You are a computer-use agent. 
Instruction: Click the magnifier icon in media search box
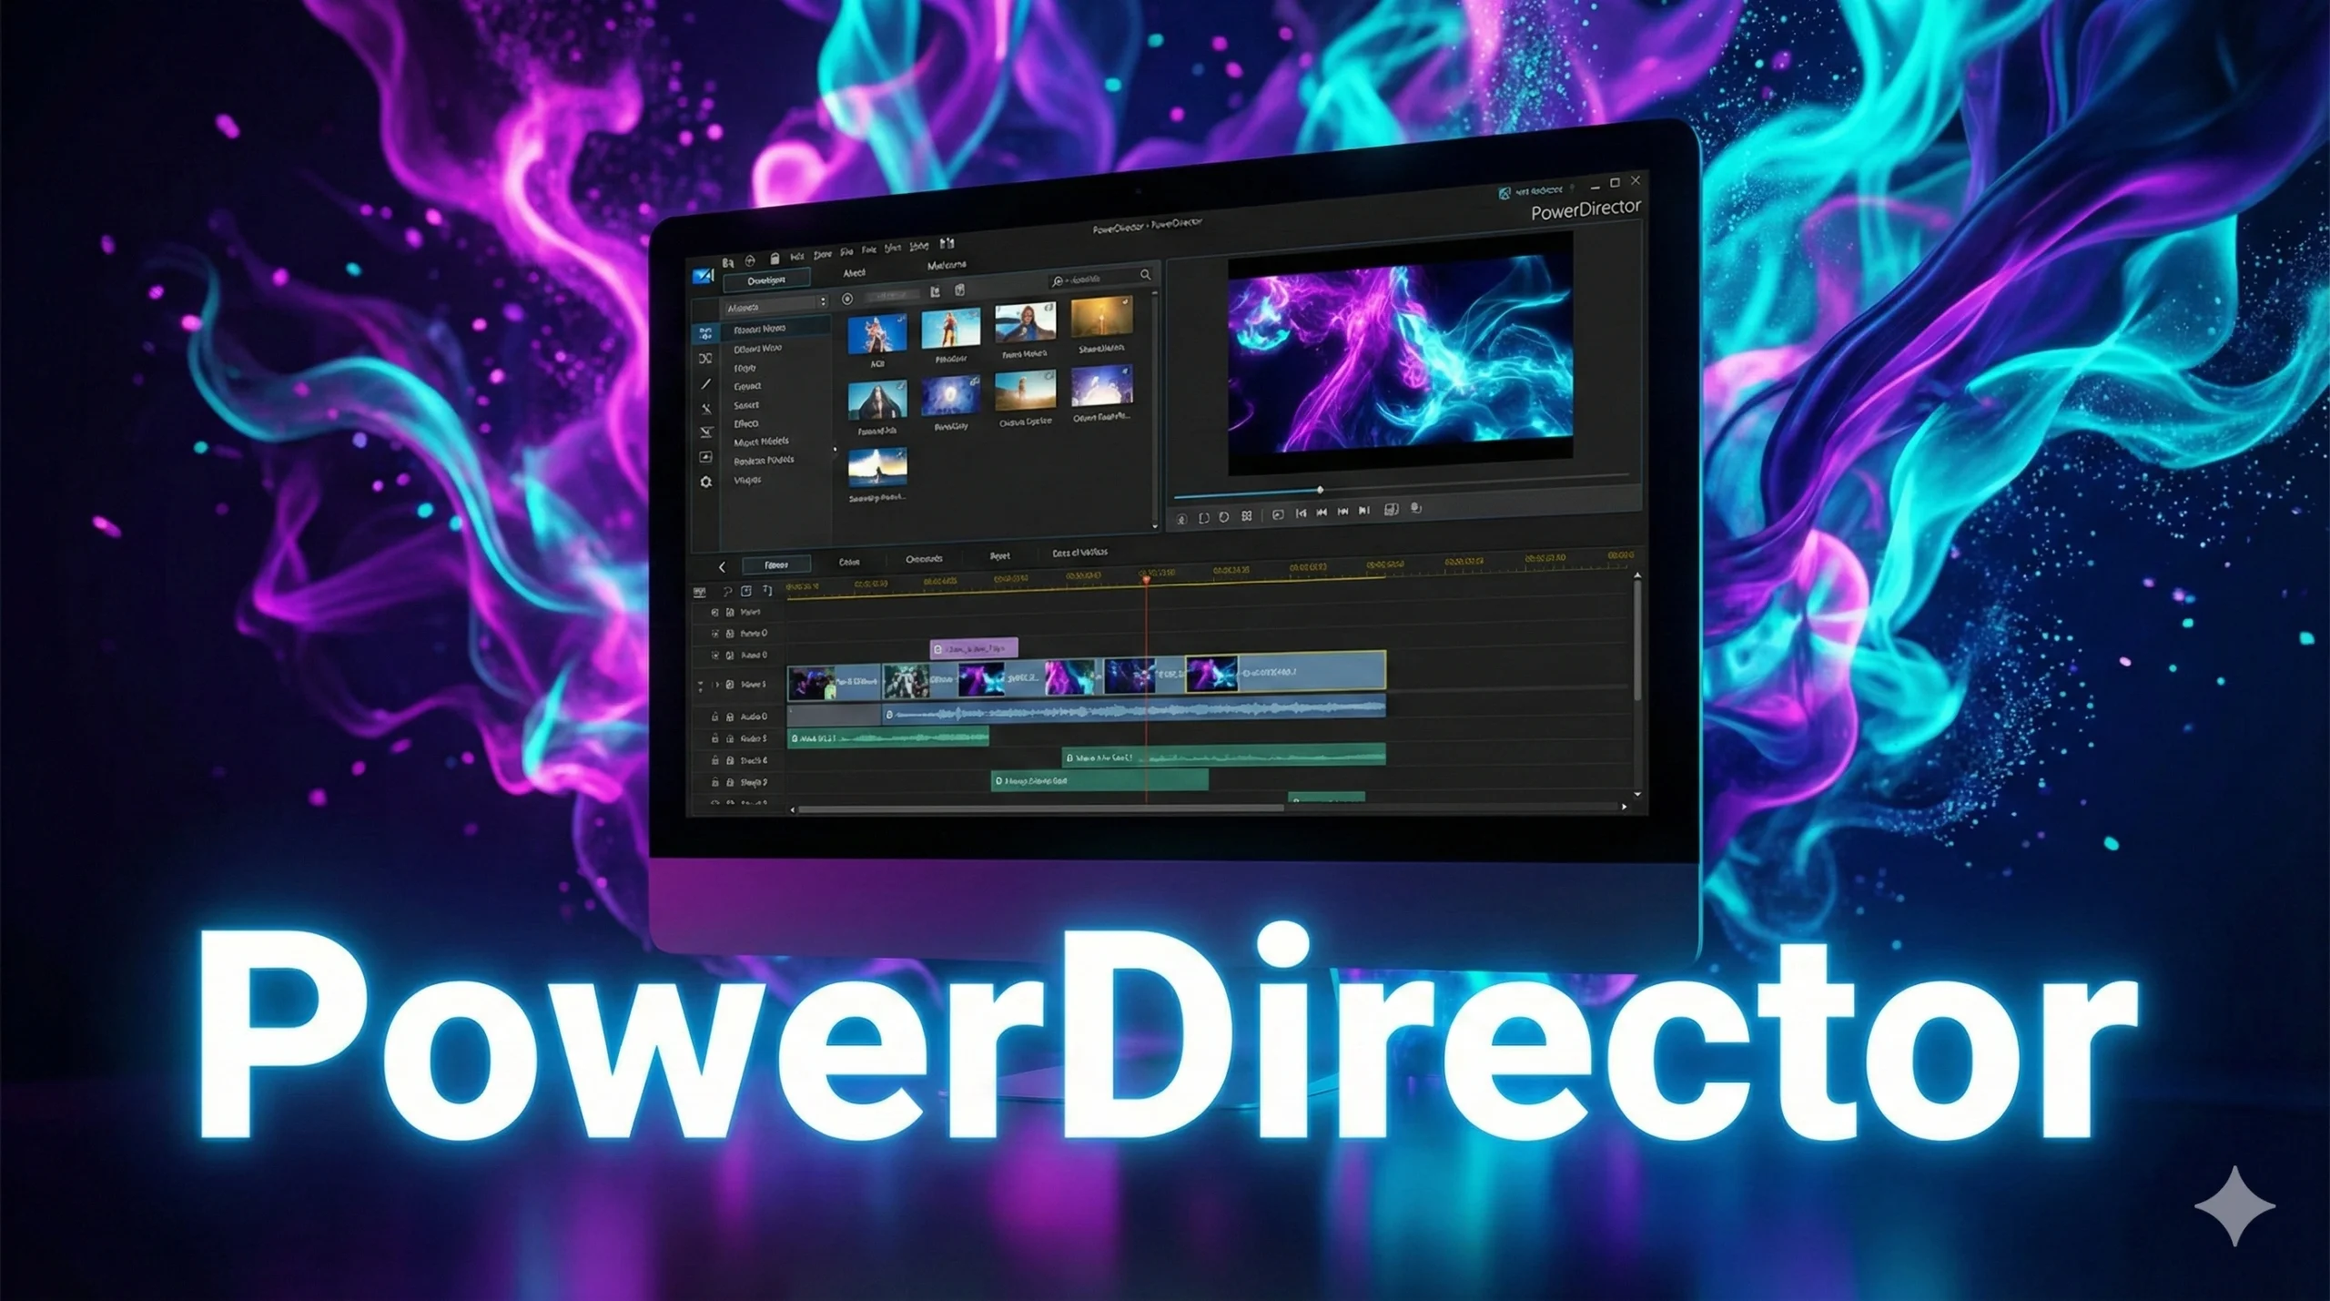pos(1145,274)
